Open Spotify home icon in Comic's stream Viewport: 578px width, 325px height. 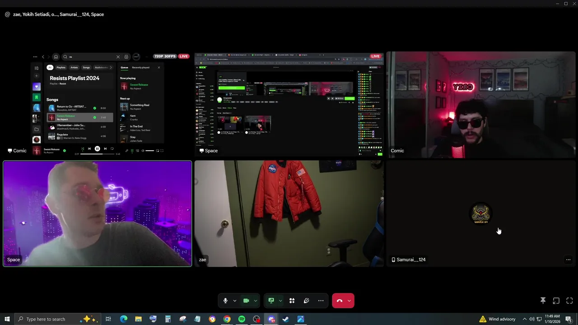[56, 57]
